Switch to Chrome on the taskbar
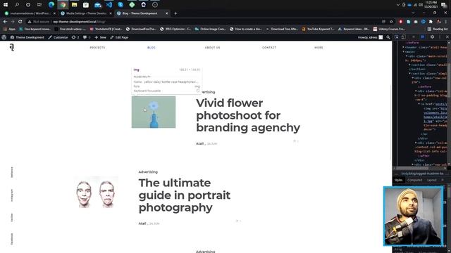 tap(63, 5)
